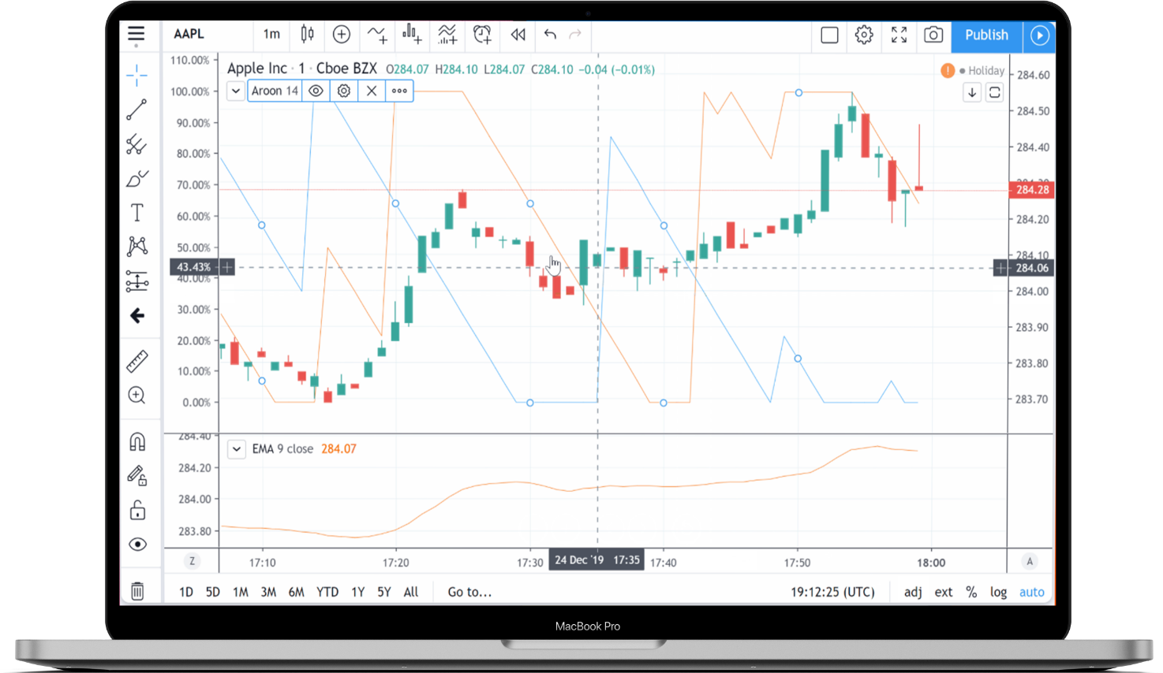Select the text annotation tool
The width and height of the screenshot is (1163, 673).
(x=136, y=213)
